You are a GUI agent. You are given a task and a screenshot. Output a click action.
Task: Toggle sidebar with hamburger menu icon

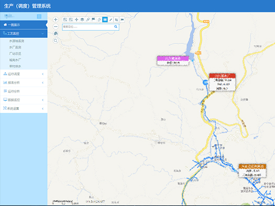click(x=39, y=16)
